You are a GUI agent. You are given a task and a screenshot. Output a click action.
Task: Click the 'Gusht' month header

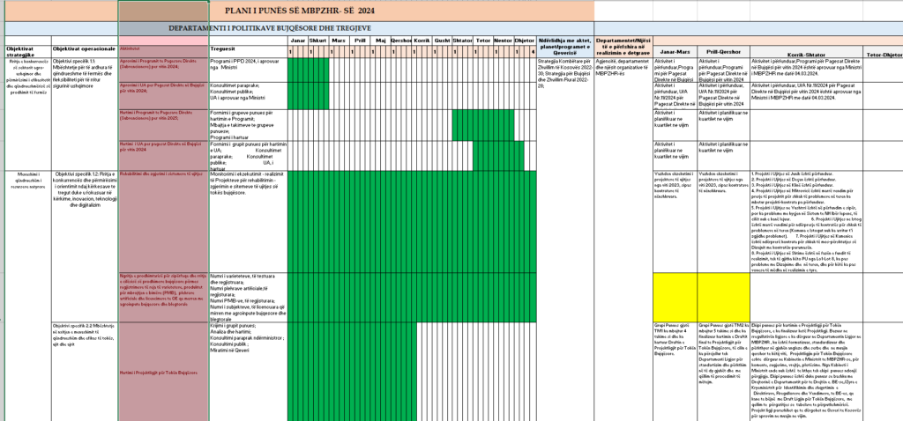[x=443, y=41]
